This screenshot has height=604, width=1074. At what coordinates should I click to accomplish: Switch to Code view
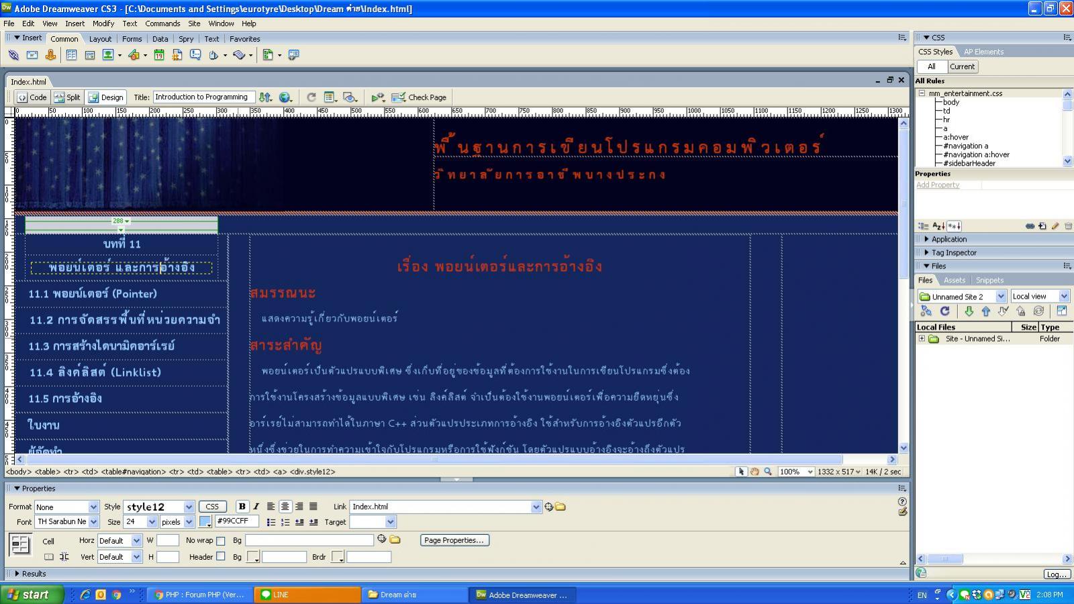click(x=32, y=97)
